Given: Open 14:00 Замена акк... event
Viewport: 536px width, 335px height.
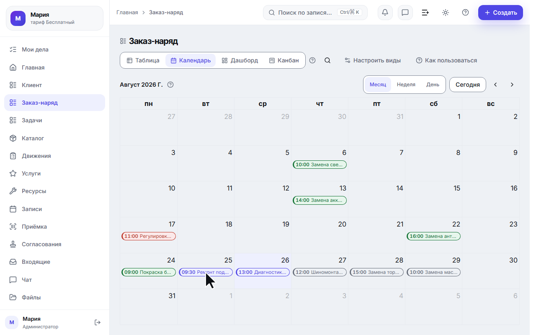Looking at the screenshot, I should [320, 200].
